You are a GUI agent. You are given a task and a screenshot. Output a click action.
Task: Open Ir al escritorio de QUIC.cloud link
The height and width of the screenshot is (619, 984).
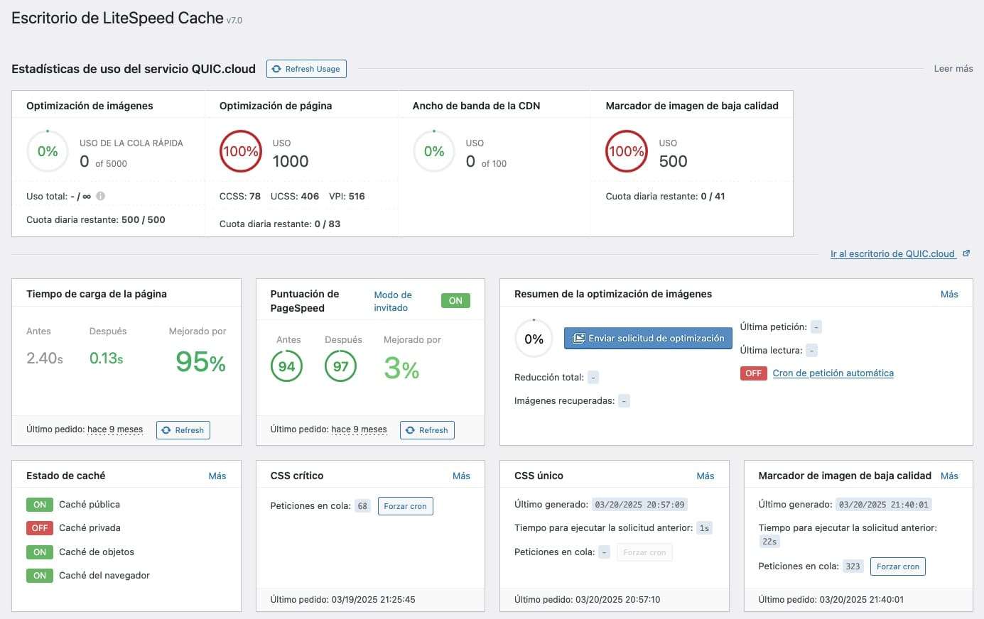coord(892,254)
